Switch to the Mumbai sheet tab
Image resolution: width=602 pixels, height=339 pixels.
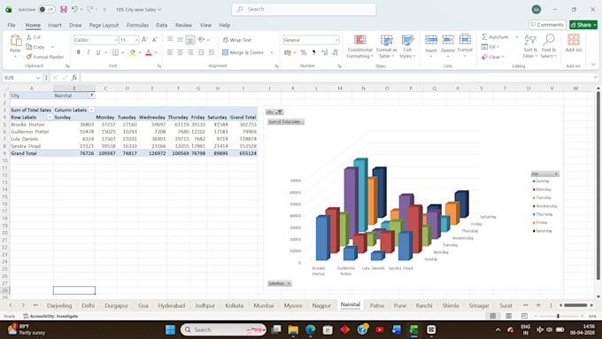(x=264, y=305)
